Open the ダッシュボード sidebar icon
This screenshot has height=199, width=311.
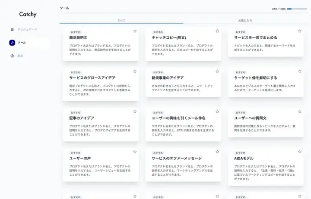12,29
